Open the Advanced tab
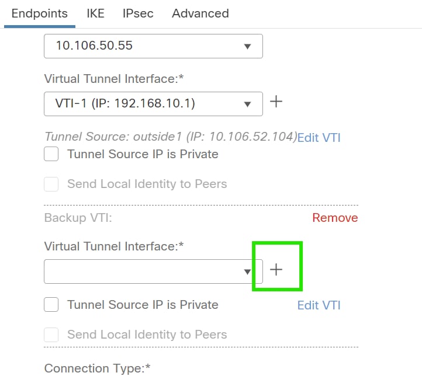This screenshot has width=422, height=376. [x=200, y=13]
